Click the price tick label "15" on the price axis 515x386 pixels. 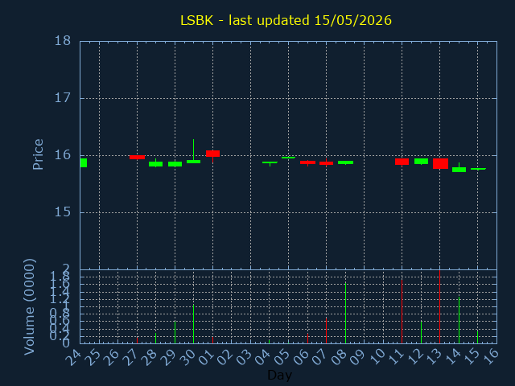[x=63, y=212]
